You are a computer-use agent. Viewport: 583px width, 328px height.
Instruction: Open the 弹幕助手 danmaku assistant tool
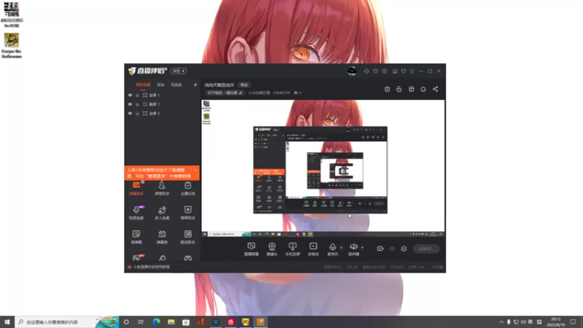tap(136, 189)
